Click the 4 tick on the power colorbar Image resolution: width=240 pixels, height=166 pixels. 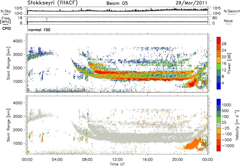click(223, 83)
